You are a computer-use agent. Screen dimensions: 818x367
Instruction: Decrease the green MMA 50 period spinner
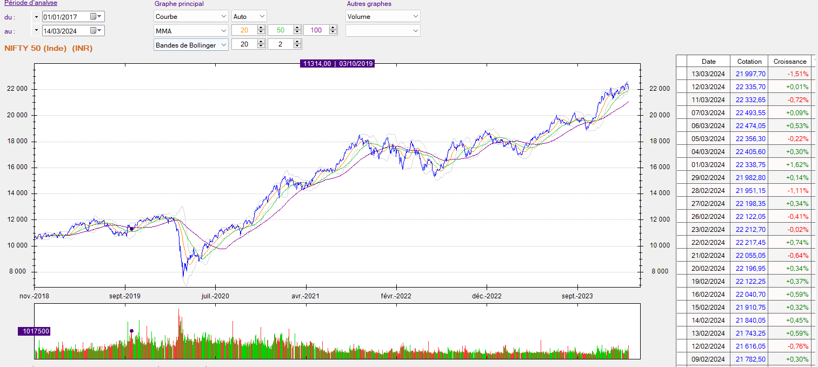pyautogui.click(x=297, y=32)
